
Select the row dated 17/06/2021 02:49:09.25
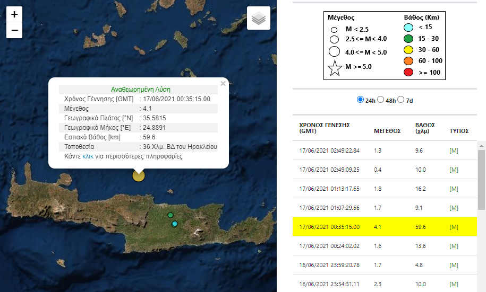coord(385,170)
